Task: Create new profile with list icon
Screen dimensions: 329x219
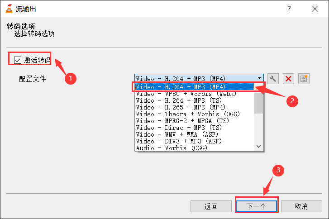Action: [304, 79]
